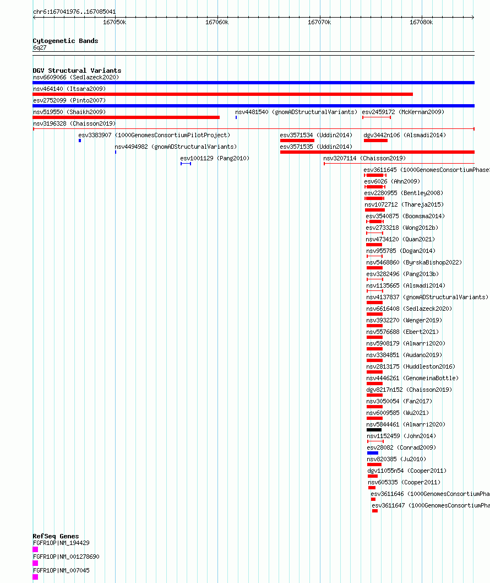Open nsv3207114 (Chaisson2019) label
This screenshot has width=490, height=583.
364,158
